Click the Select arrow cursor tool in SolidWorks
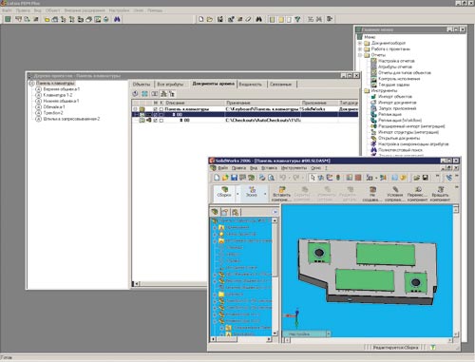Screen dimensions: 475x362 click(x=313, y=178)
